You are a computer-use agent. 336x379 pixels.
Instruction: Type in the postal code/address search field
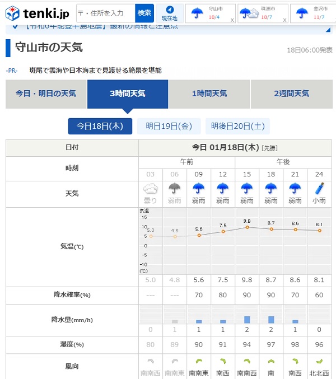tap(106, 13)
